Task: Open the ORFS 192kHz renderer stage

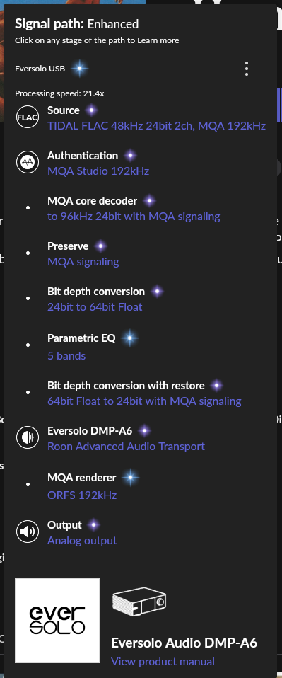Action: [82, 495]
